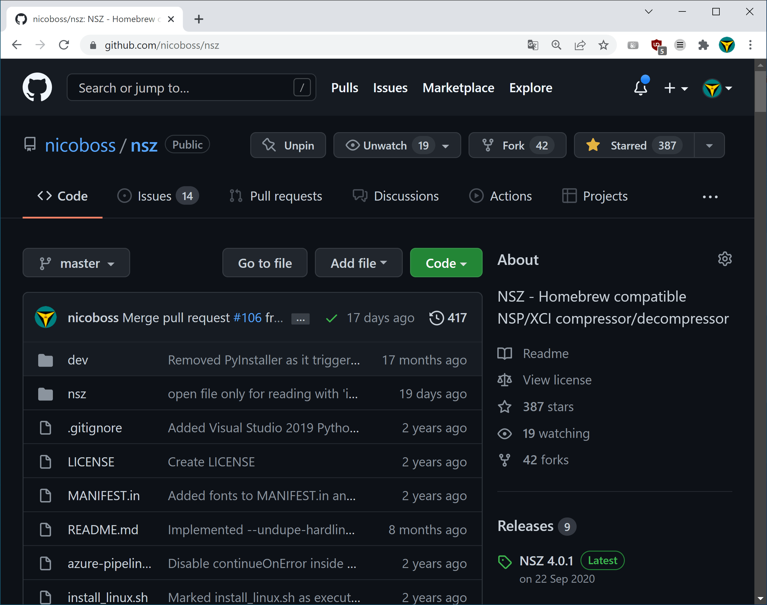
Task: Click the green commit status checkmark
Action: pyautogui.click(x=331, y=318)
